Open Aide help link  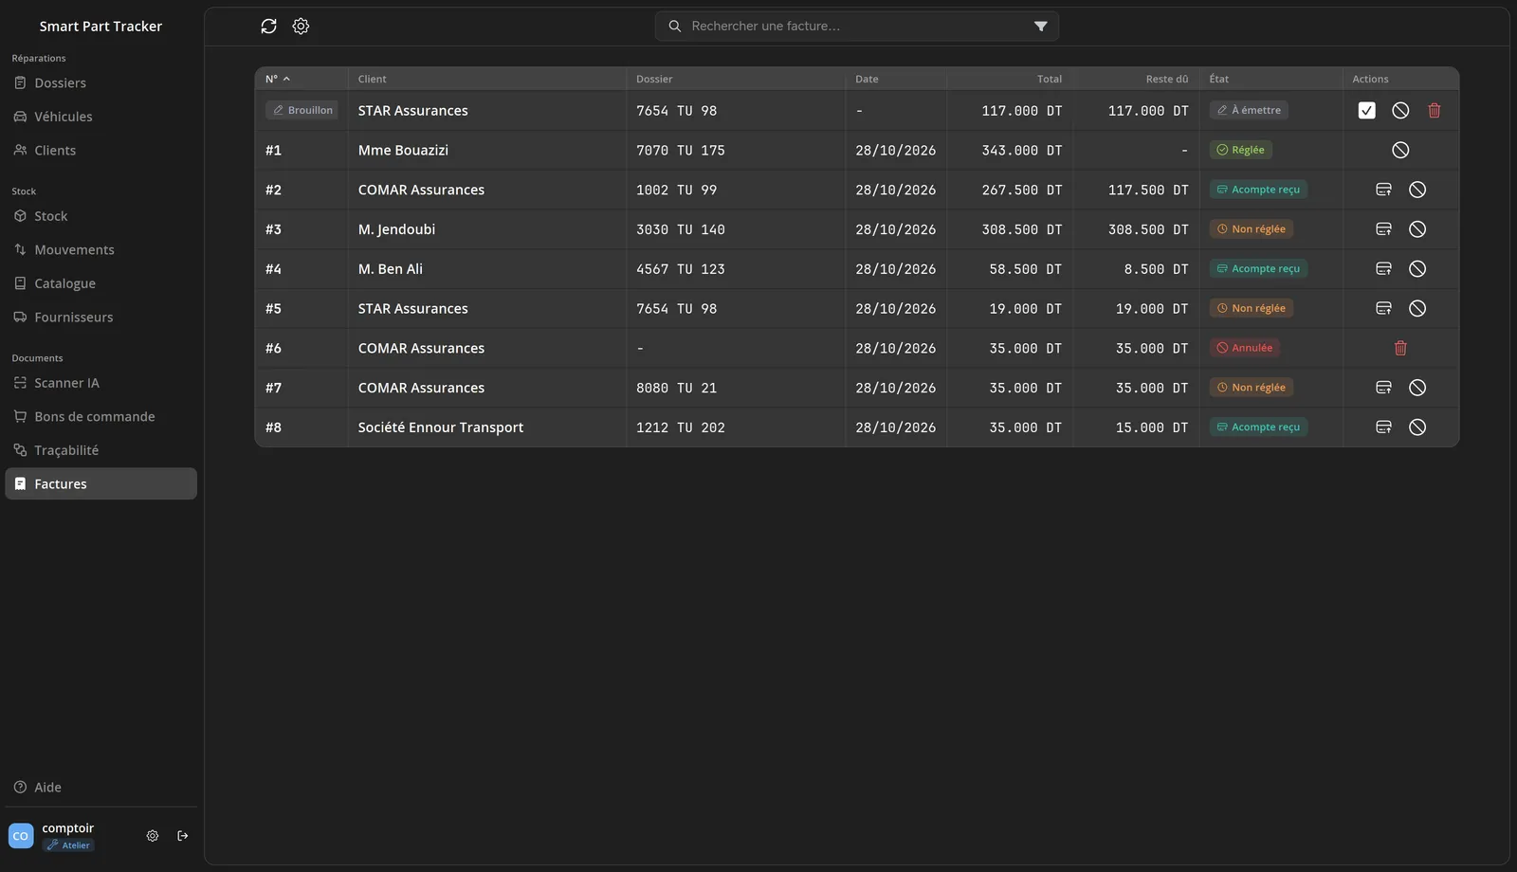(101, 788)
